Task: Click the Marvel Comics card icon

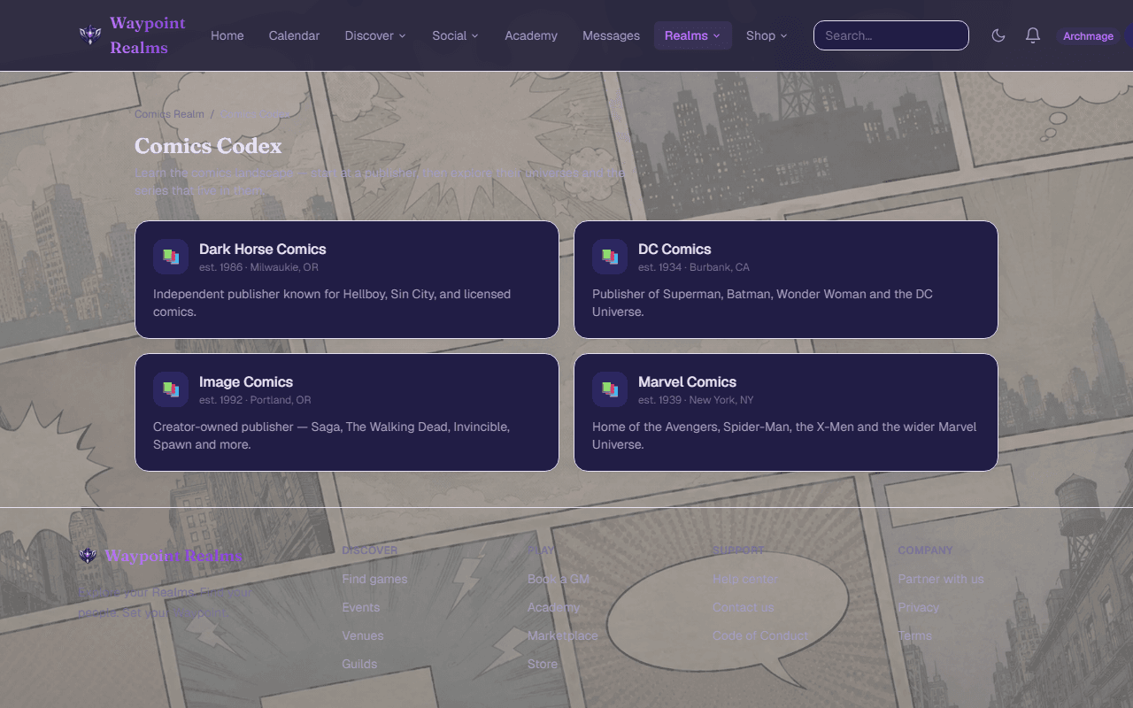Action: [610, 389]
